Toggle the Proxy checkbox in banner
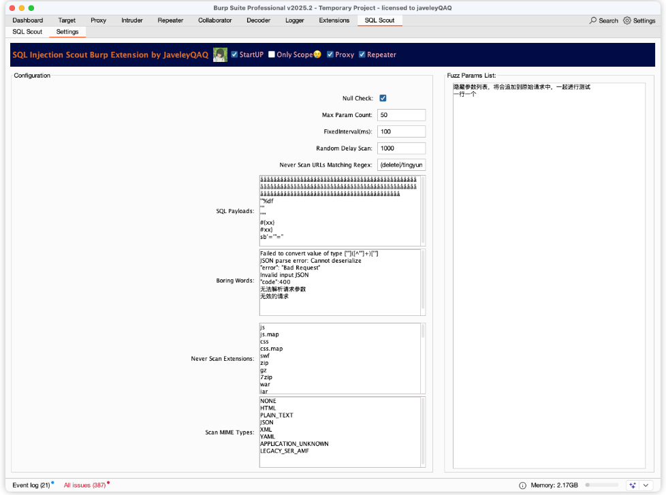666x495 pixels. [330, 54]
